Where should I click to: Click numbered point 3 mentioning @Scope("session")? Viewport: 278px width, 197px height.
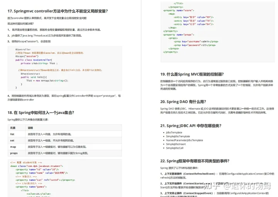pyautogui.click(x=29, y=41)
